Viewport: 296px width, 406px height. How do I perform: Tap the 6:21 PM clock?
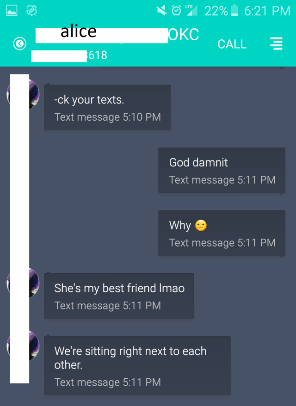tap(267, 11)
